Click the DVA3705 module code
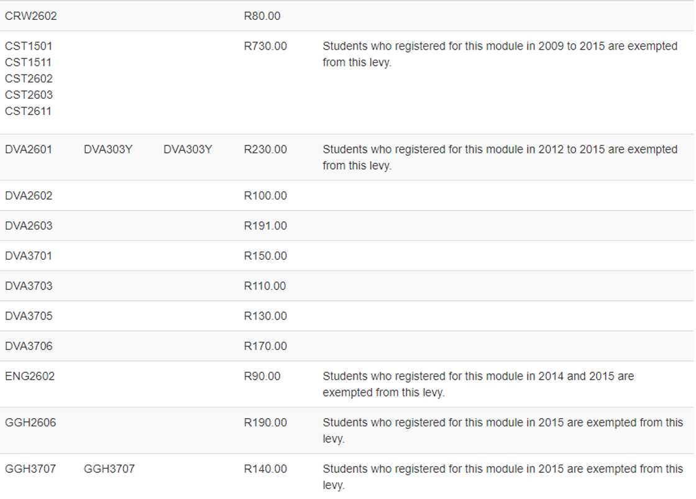 [29, 316]
